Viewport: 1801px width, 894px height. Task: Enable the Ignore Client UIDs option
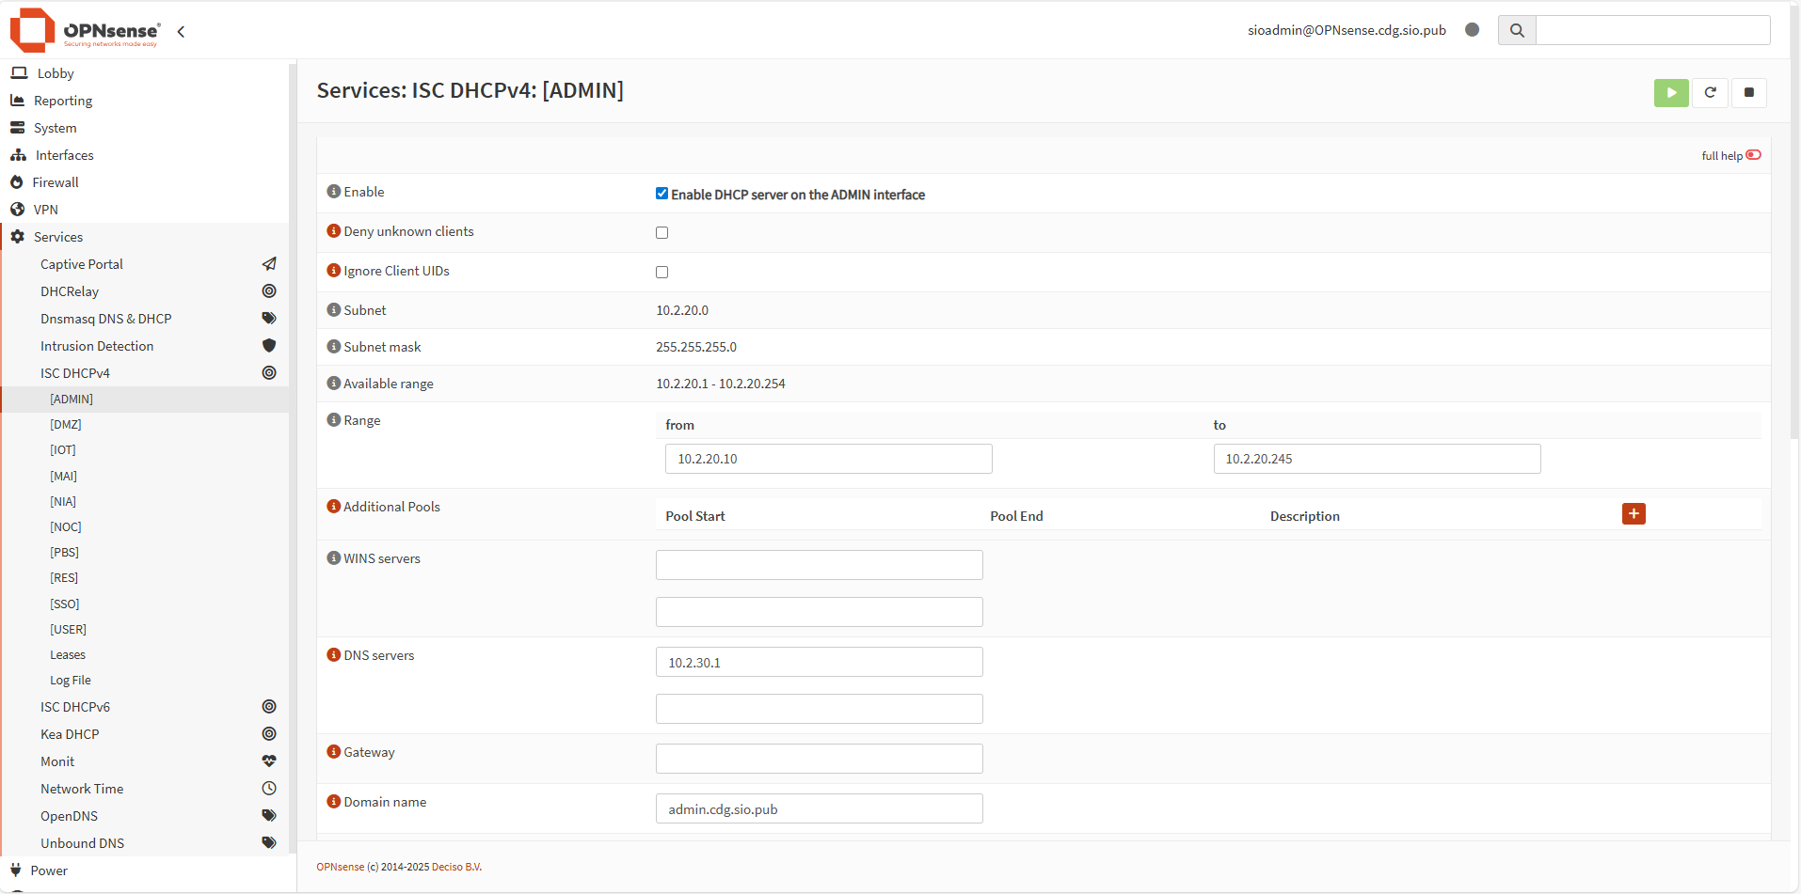661,272
